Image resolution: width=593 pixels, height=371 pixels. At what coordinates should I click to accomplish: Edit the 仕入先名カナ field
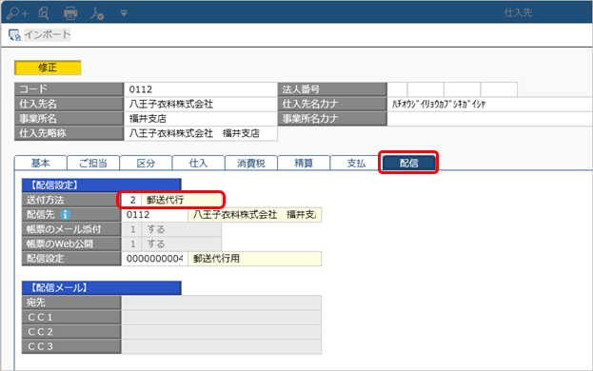(x=490, y=104)
